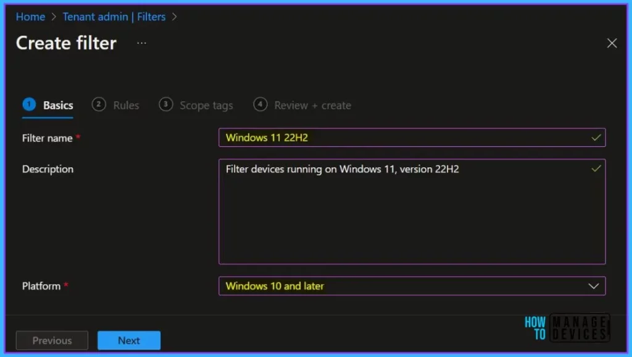Close the Create filter pane
The width and height of the screenshot is (632, 357).
pyautogui.click(x=612, y=43)
